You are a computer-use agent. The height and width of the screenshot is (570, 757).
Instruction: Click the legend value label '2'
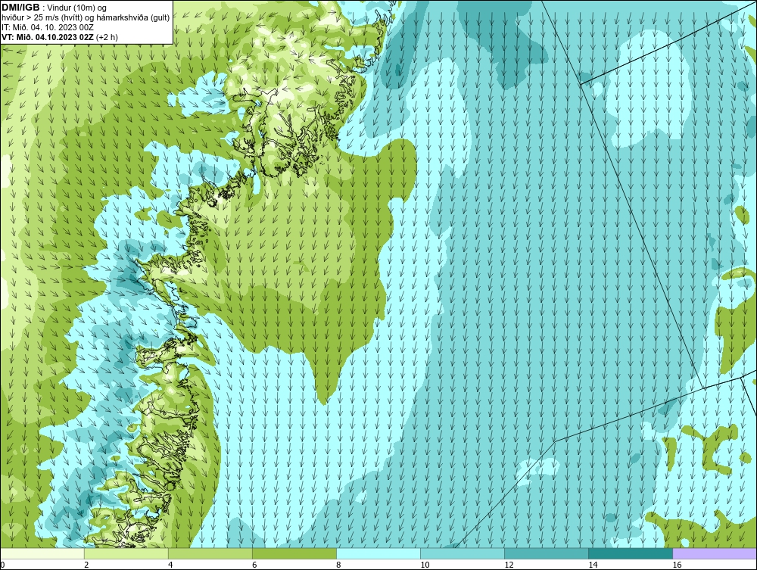point(86,565)
